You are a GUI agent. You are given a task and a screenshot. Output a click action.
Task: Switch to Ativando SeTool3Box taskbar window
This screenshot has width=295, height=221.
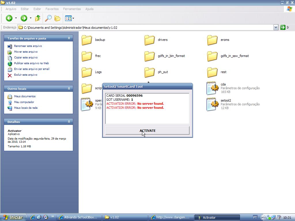coord(79,218)
